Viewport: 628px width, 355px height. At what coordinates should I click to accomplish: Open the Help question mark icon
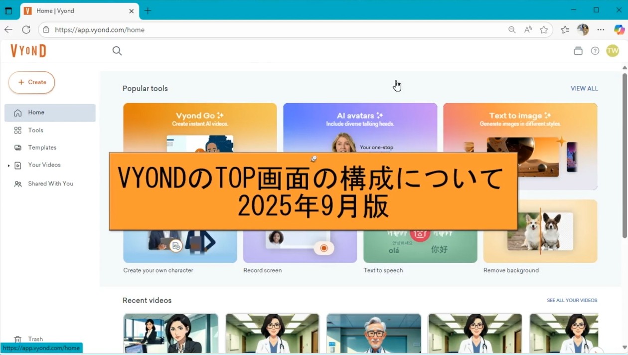tap(595, 51)
